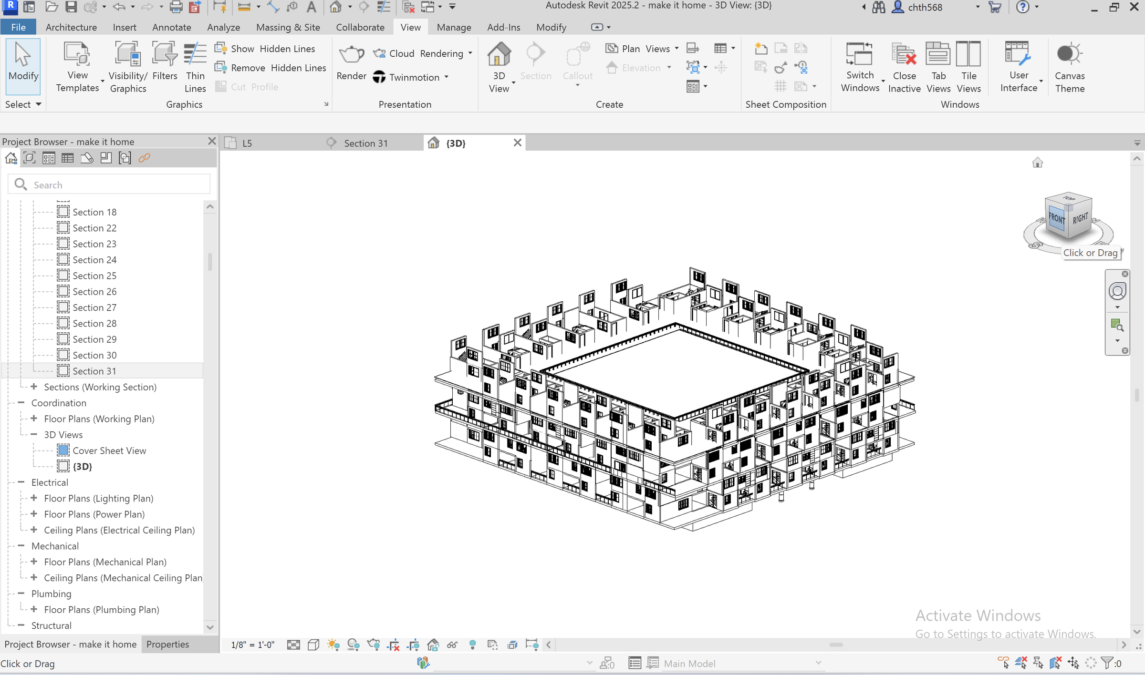Click the FRONT face of ViewCube
The image size is (1145, 675).
(x=1057, y=219)
